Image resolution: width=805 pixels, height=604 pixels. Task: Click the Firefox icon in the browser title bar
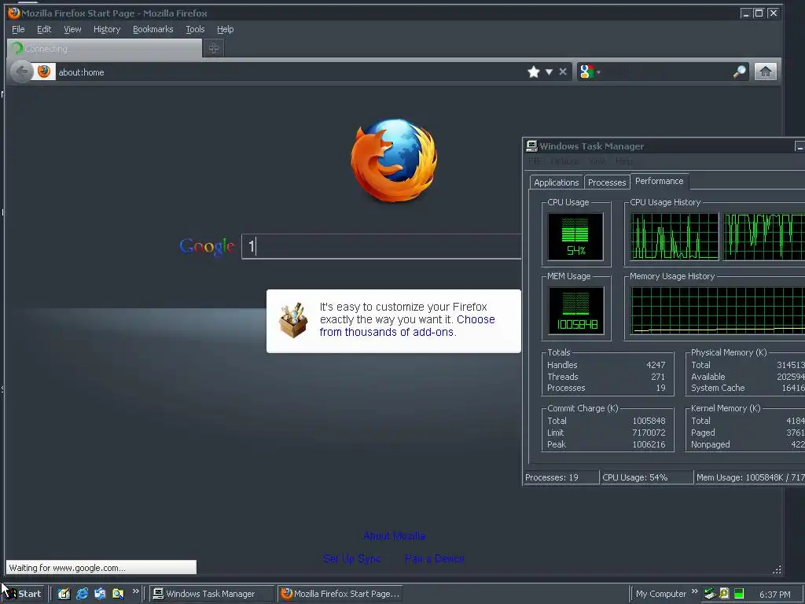point(14,13)
